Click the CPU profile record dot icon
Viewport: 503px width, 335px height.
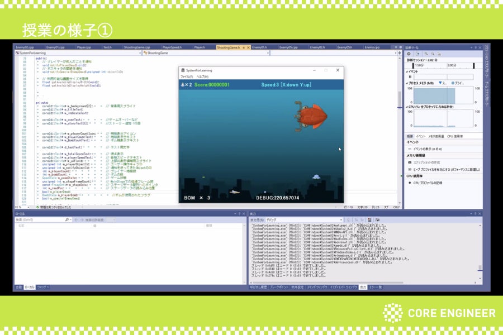[409, 183]
